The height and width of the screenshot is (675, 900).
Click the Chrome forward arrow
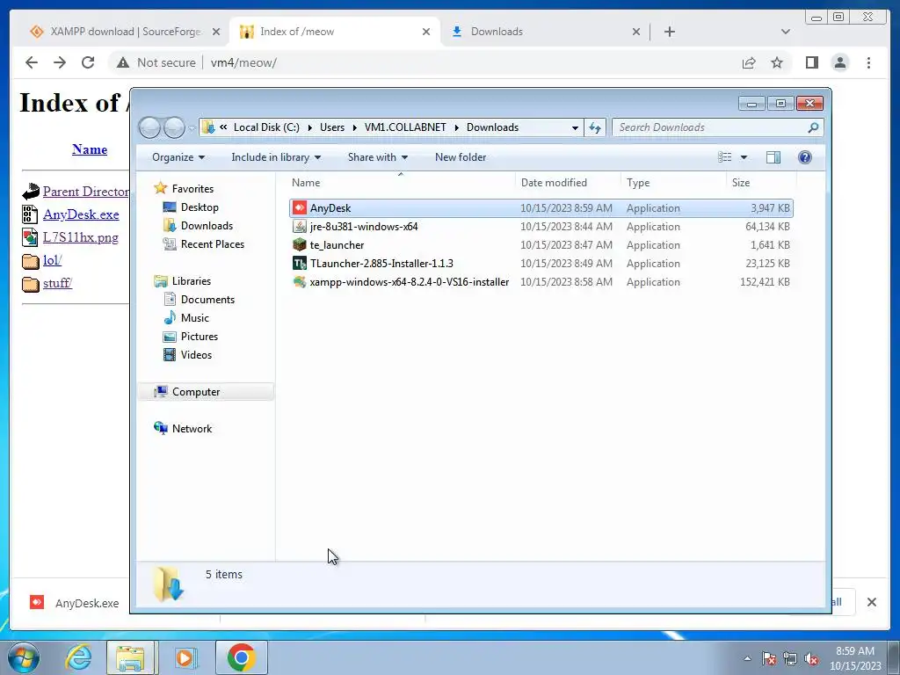point(60,62)
